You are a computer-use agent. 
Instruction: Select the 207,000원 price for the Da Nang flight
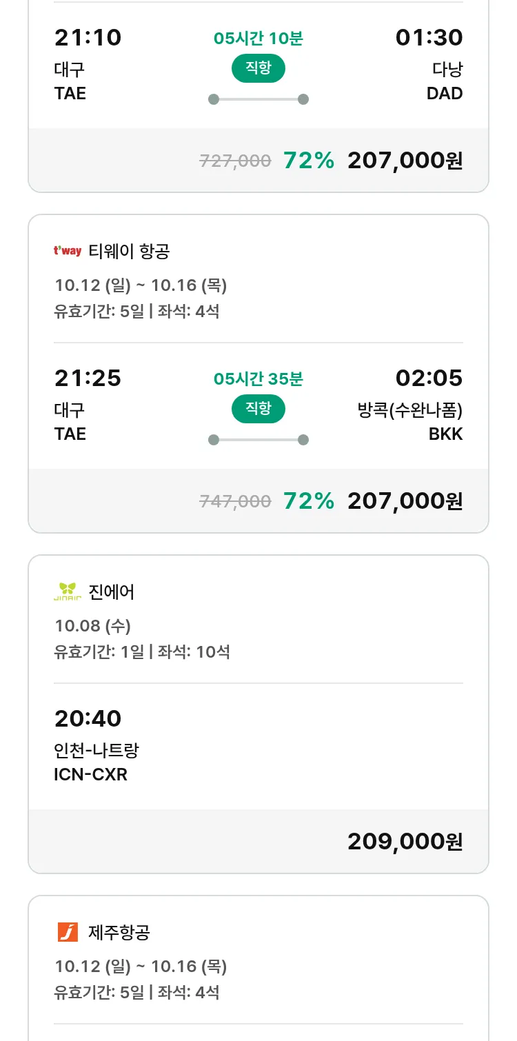[x=405, y=161]
